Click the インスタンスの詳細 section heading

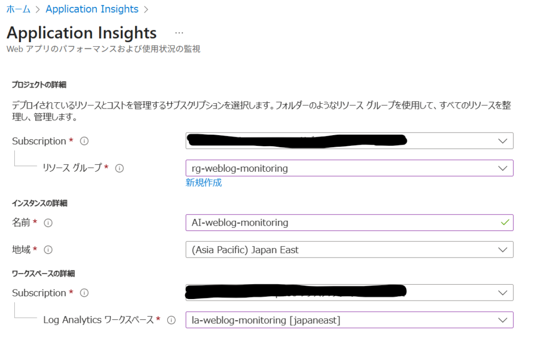(39, 203)
